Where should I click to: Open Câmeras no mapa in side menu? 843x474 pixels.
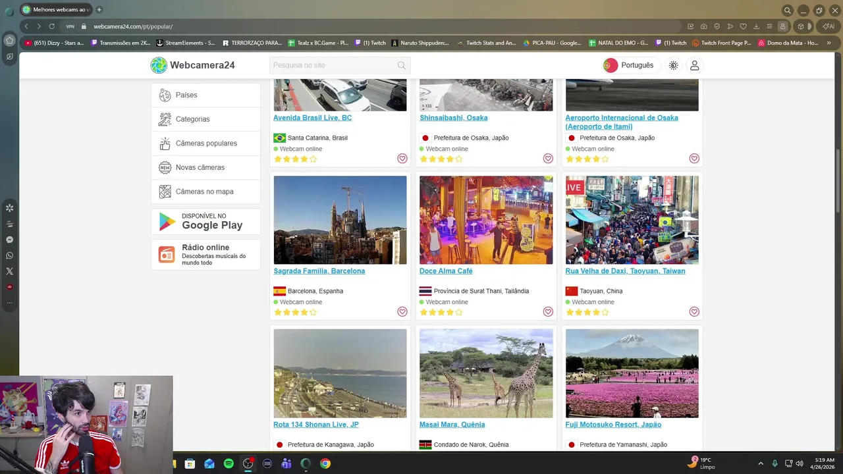point(205,192)
